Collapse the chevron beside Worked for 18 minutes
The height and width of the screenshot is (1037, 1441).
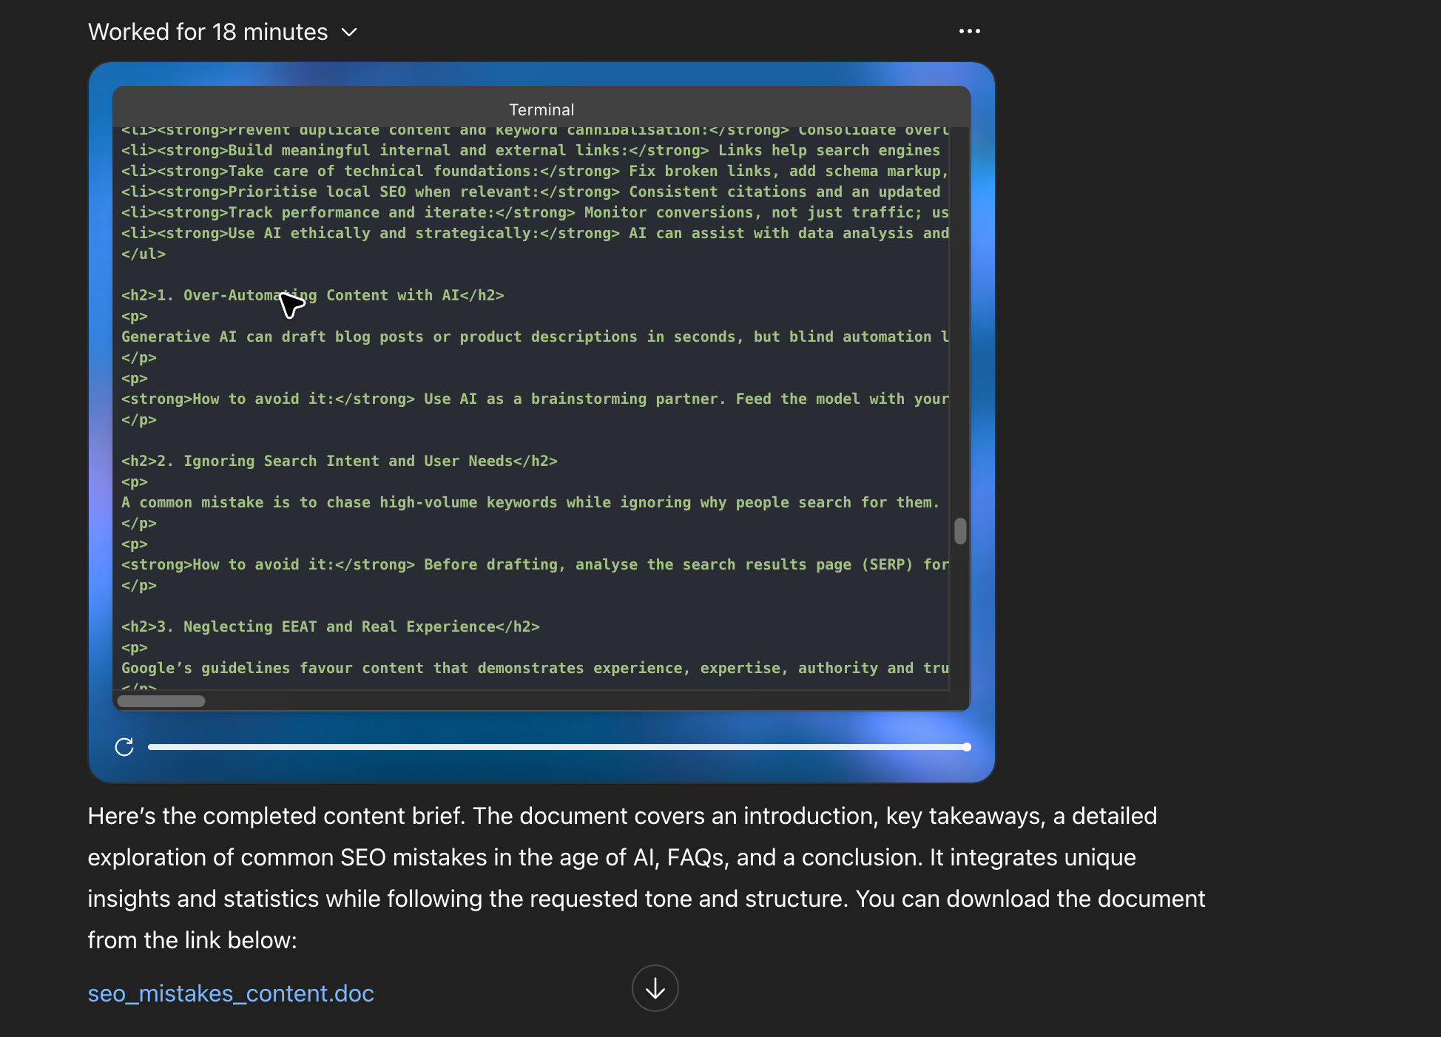tap(349, 33)
